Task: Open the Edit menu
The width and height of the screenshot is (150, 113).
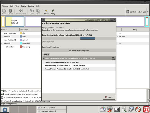Action: tap(12, 6)
